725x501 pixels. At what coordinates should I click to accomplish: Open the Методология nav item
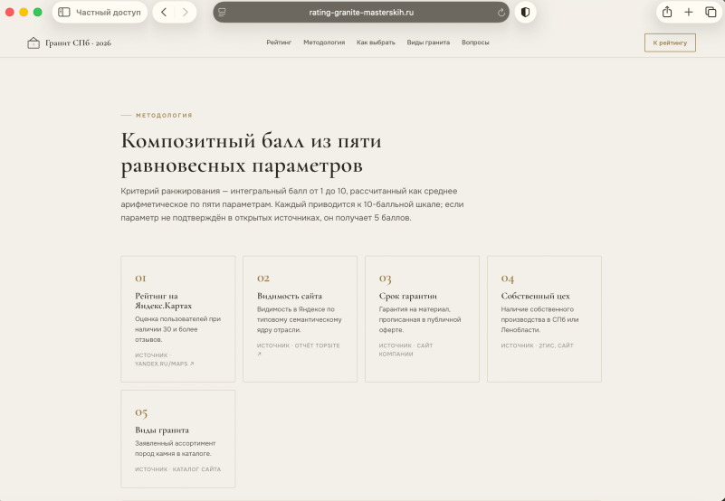(x=324, y=43)
